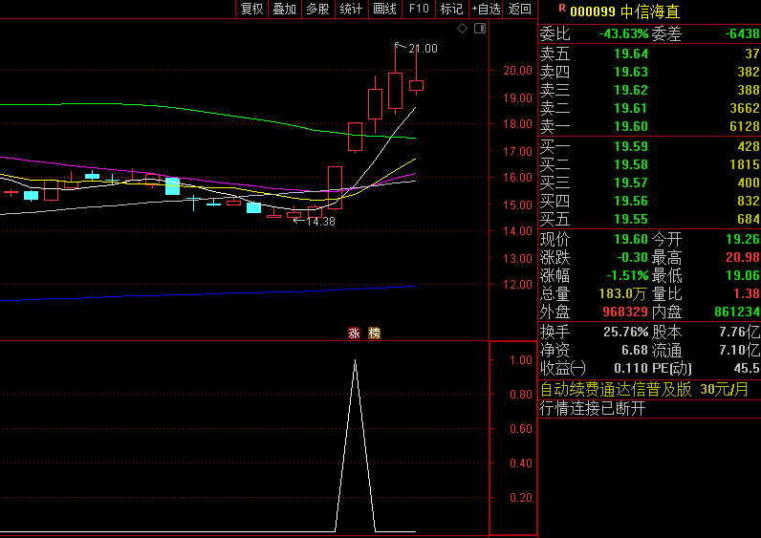Click 卖四 price 19.63
Image resolution: width=761 pixels, height=538 pixels.
click(631, 72)
